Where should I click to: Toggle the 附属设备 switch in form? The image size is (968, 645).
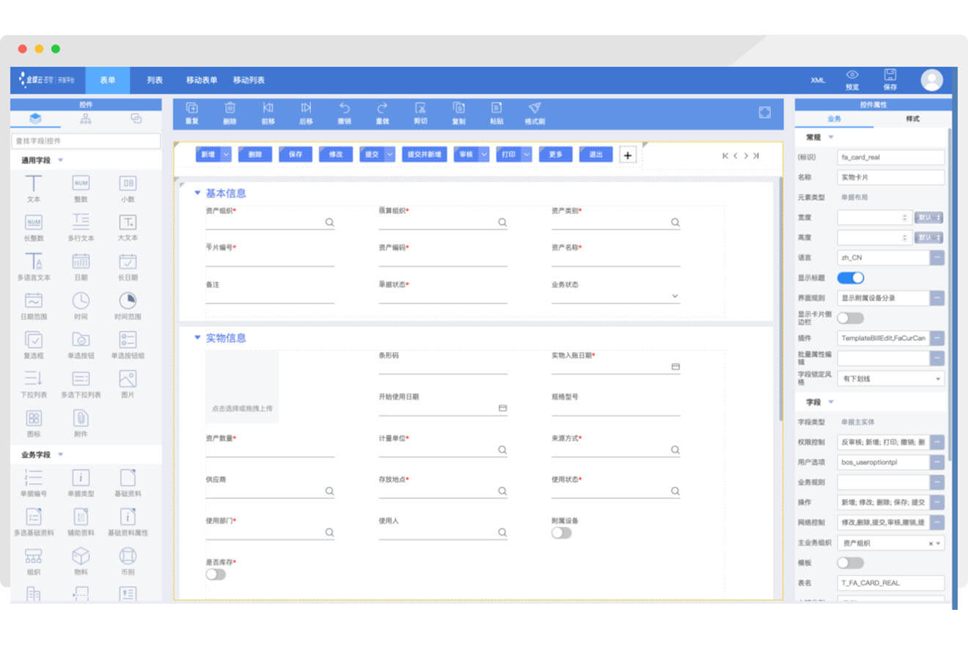click(x=561, y=533)
